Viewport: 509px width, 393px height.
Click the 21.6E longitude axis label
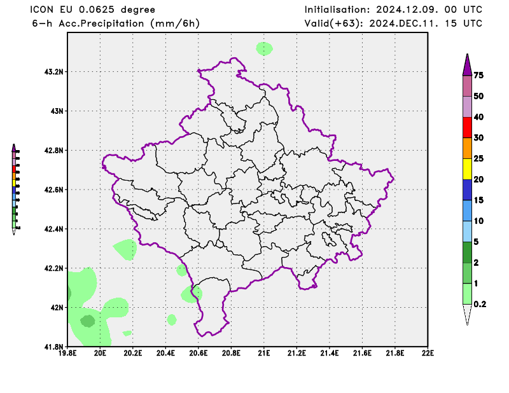362,353
